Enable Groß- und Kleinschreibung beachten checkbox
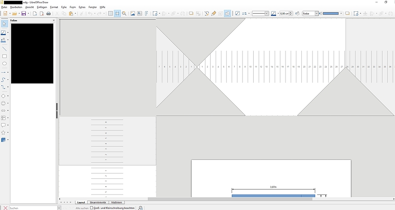 (92, 208)
